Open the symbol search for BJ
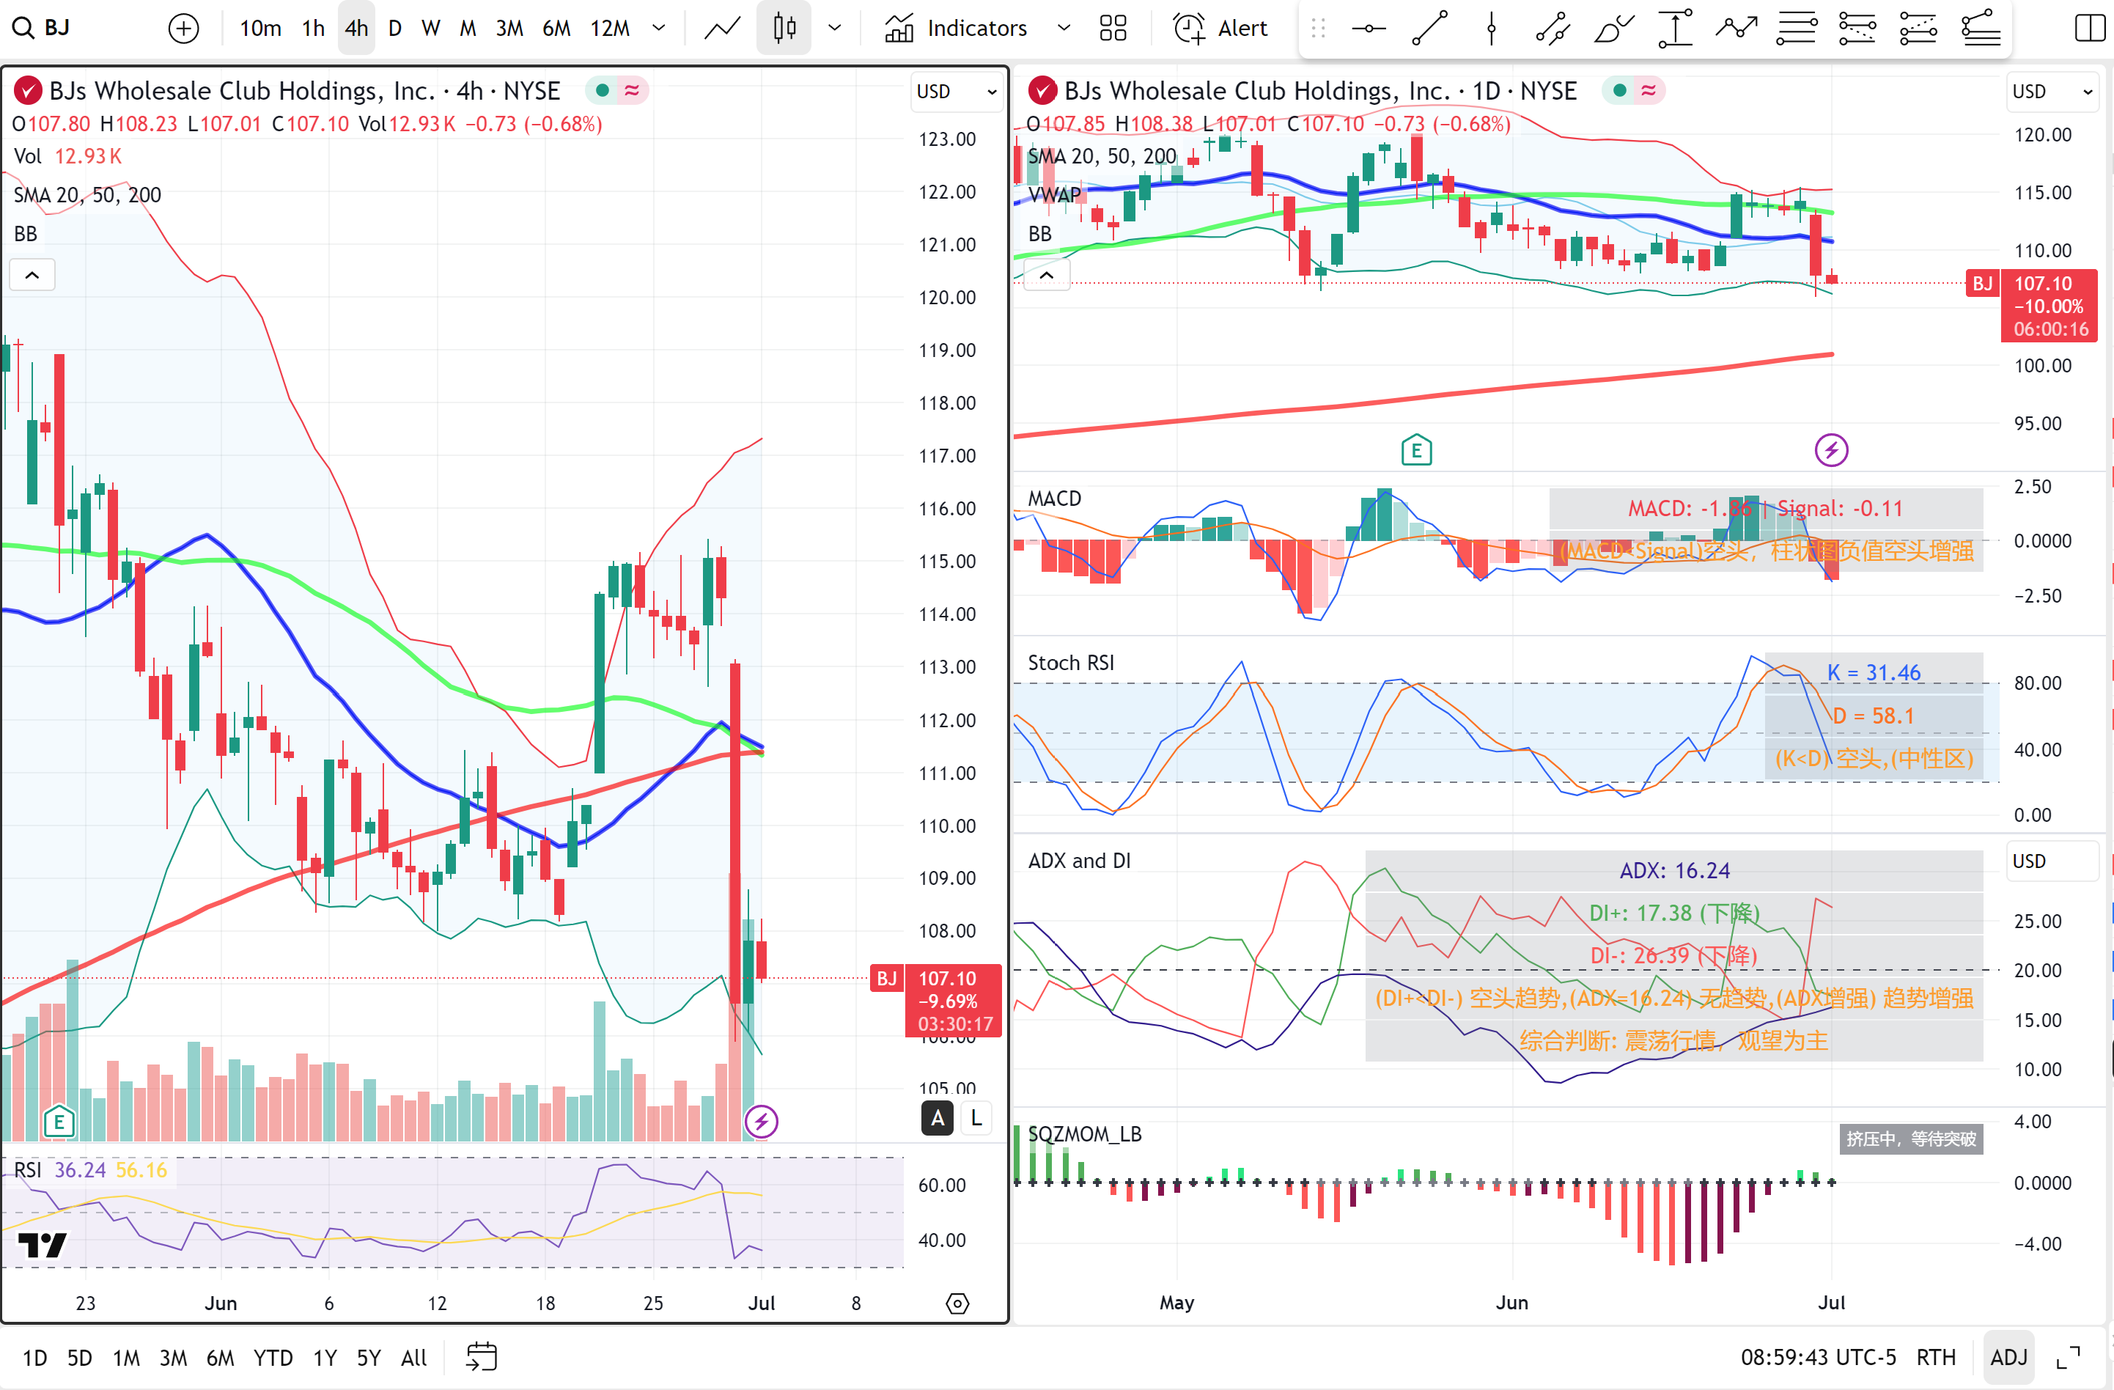 tap(40, 28)
